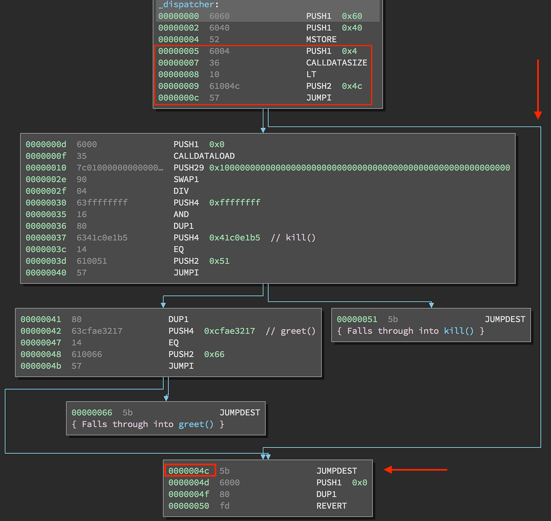This screenshot has width=551, height=521.
Task: Select the JUMPI instruction at address 0000000c
Action: click(319, 97)
